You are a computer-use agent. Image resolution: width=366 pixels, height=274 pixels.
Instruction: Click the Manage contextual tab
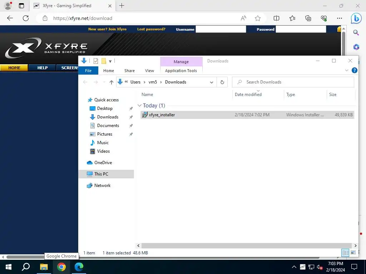pos(181,61)
